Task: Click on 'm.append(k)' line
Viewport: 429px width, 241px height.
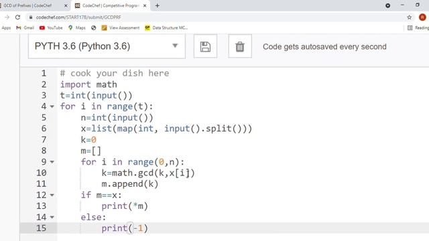Action: pyautogui.click(x=130, y=184)
